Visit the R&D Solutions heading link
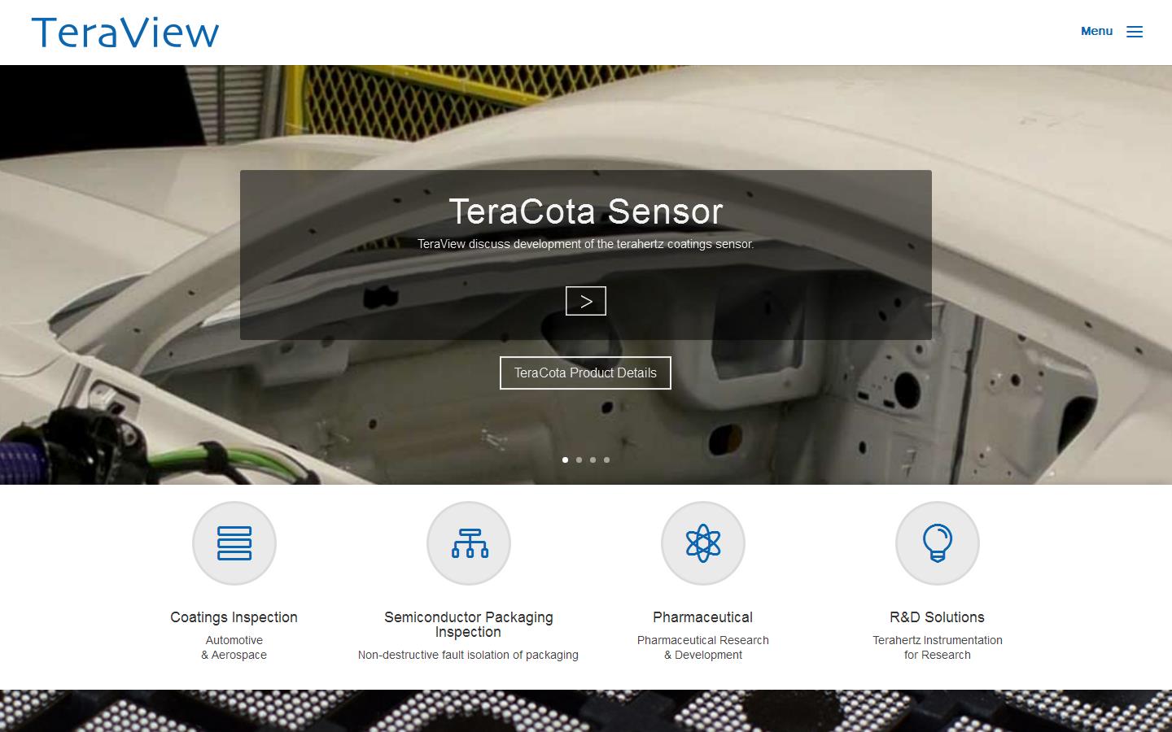The height and width of the screenshot is (732, 1172). point(938,617)
